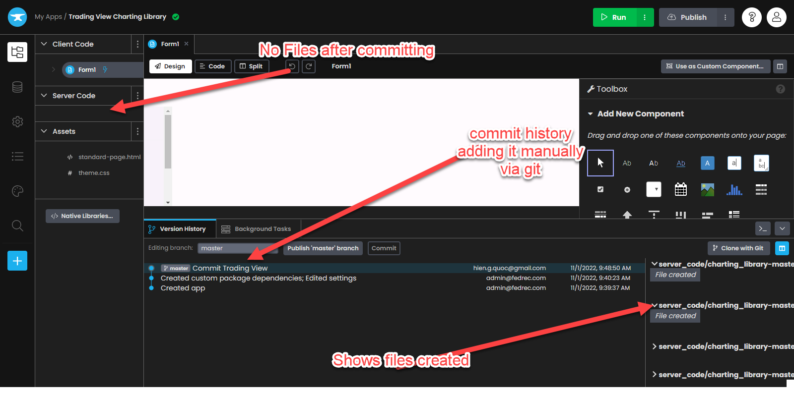This screenshot has height=393, width=794.
Task: Collapse first server_code file diff
Action: (x=655, y=264)
